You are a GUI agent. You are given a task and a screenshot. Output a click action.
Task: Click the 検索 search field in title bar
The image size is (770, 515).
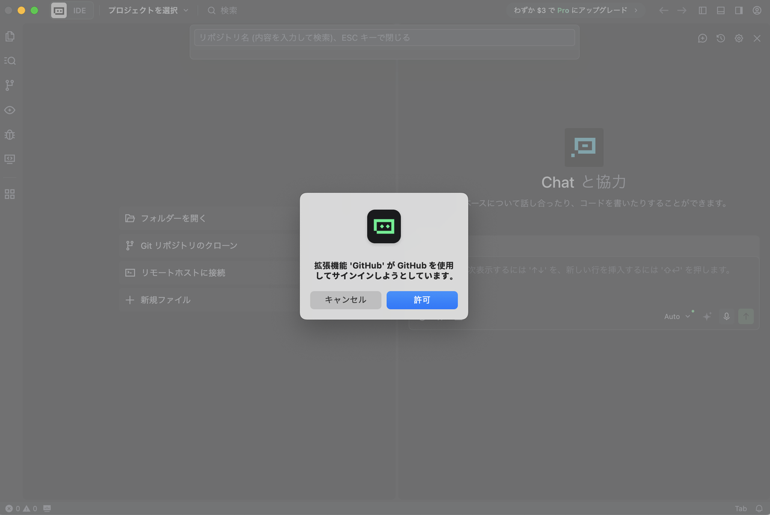coord(222,10)
